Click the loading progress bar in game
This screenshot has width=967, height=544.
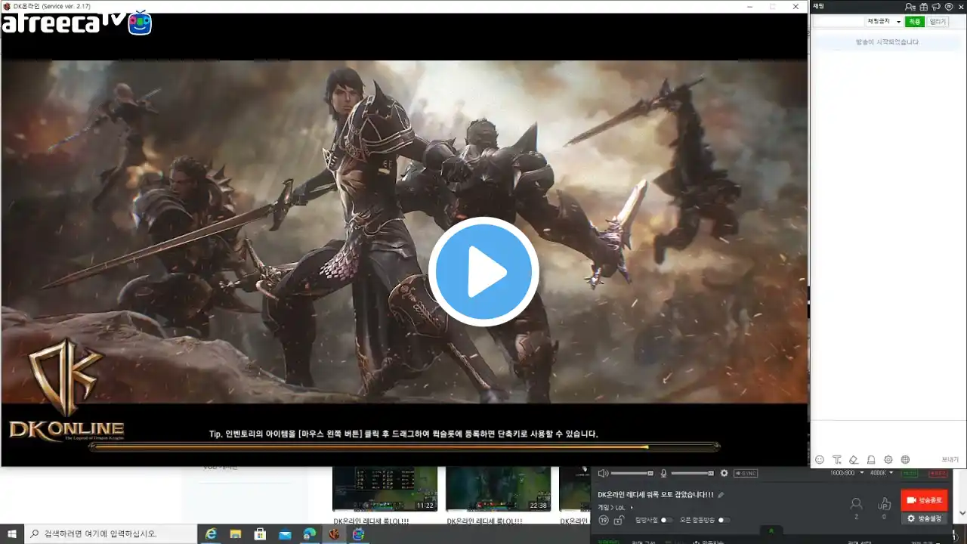[404, 447]
